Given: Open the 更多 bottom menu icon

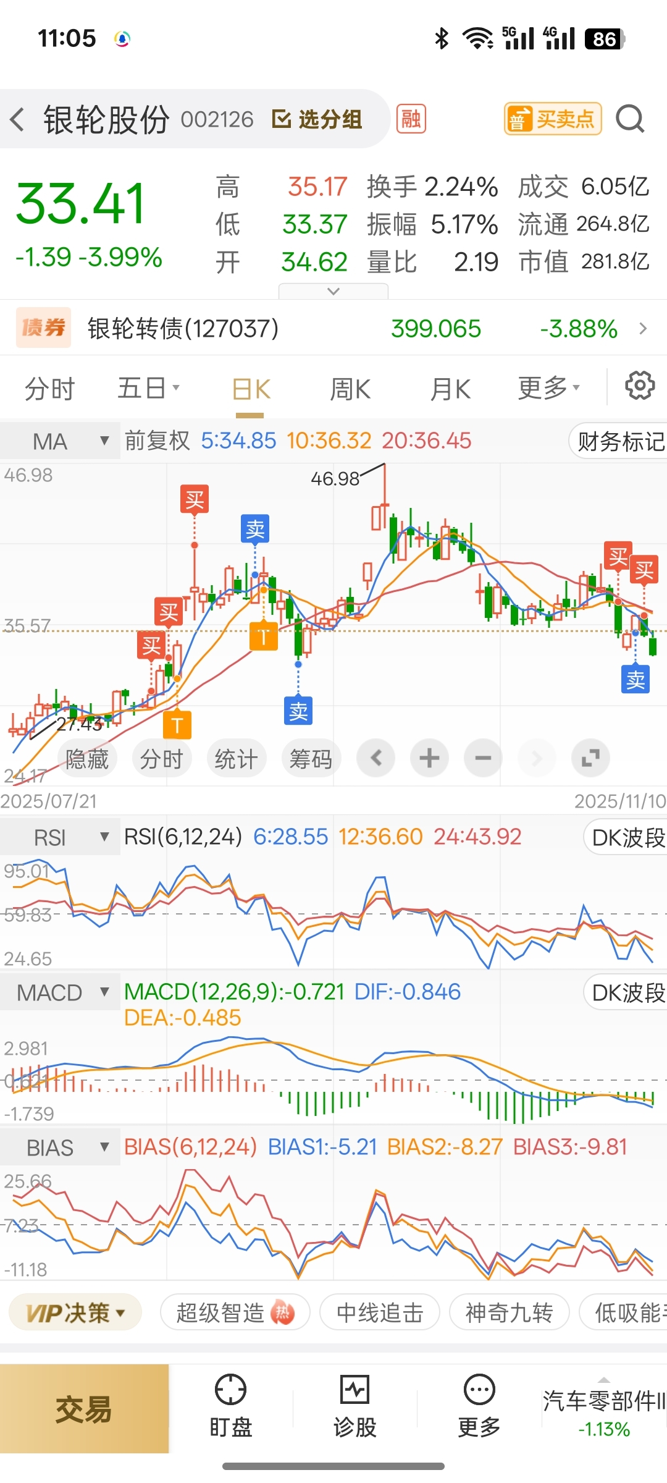Looking at the screenshot, I should tap(479, 1407).
